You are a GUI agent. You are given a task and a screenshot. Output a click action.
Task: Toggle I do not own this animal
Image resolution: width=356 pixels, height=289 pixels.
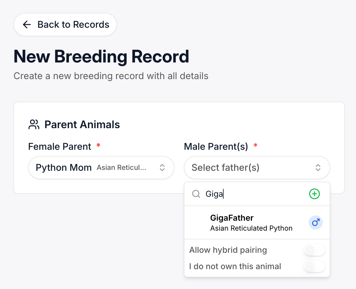pyautogui.click(x=314, y=267)
